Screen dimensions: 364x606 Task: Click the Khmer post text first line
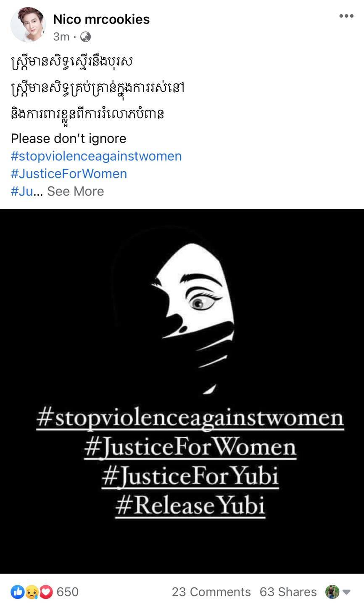72,62
